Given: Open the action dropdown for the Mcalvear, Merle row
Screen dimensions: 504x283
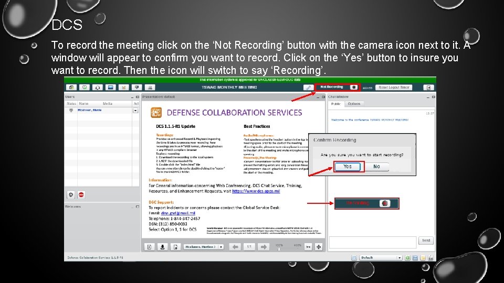Looking at the screenshot, I should coord(135,111).
